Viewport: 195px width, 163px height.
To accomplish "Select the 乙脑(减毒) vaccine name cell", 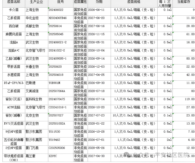I will (x=14, y=60).
